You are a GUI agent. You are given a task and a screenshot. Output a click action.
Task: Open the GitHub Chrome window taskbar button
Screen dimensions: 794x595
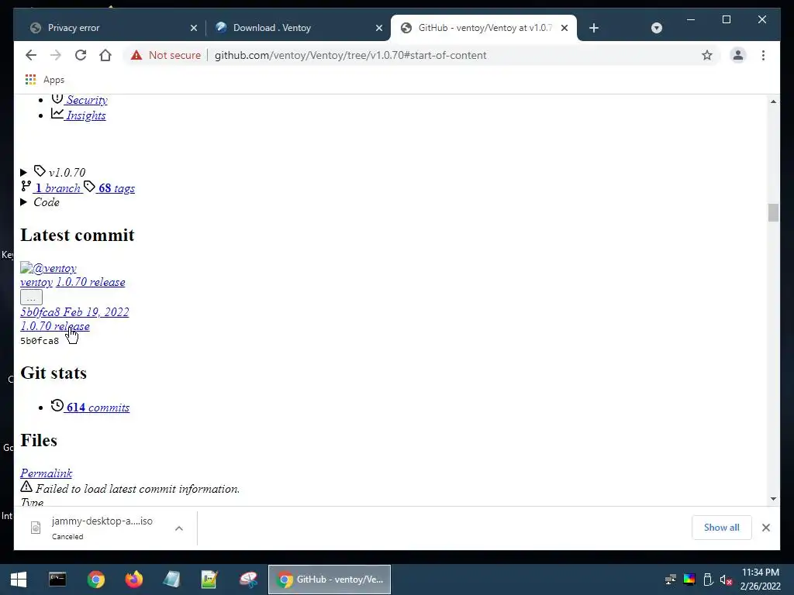tap(329, 580)
